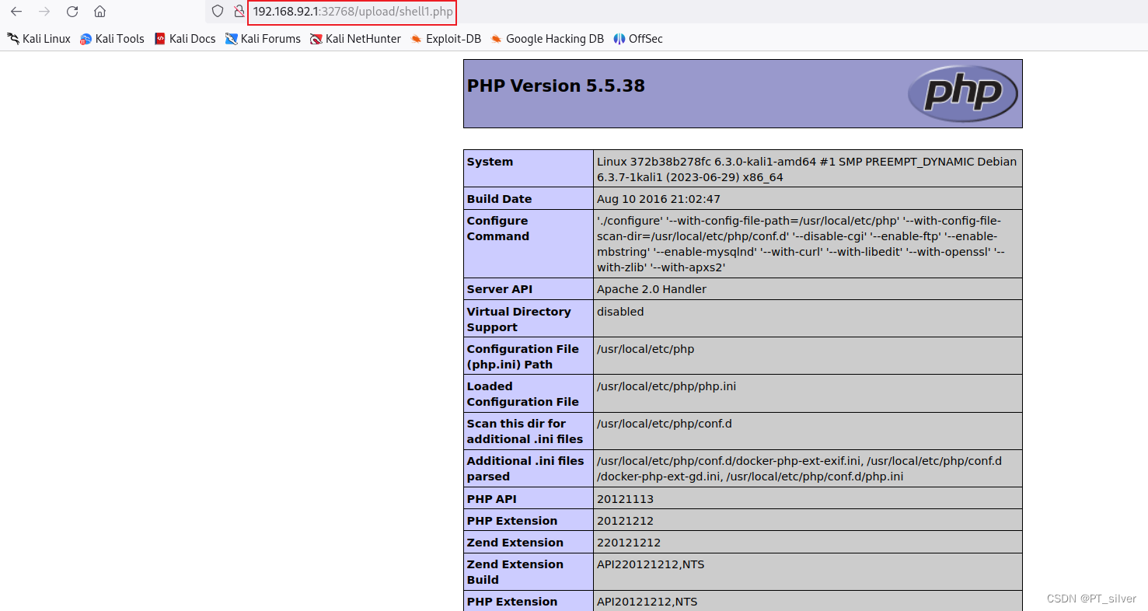Select the Virtual Directory Support label
The image size is (1148, 611).
(519, 319)
